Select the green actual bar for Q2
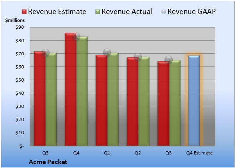 tap(143, 101)
